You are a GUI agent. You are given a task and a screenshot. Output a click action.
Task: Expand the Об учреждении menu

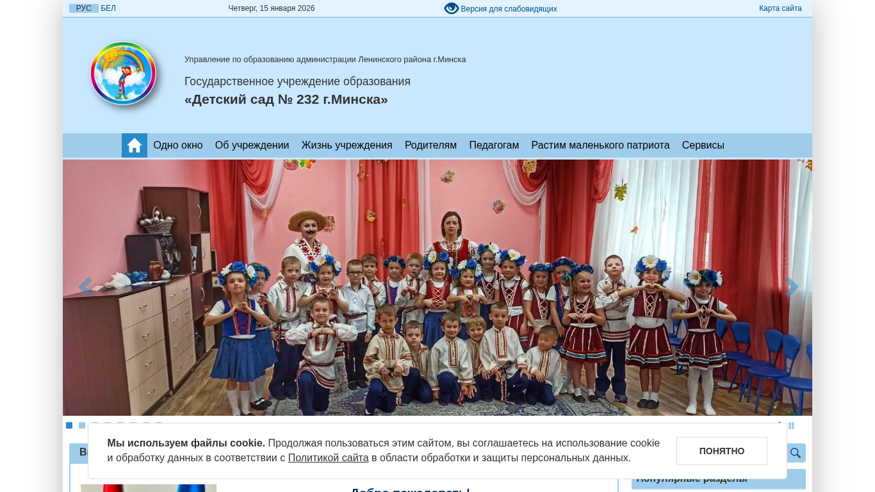click(x=252, y=145)
